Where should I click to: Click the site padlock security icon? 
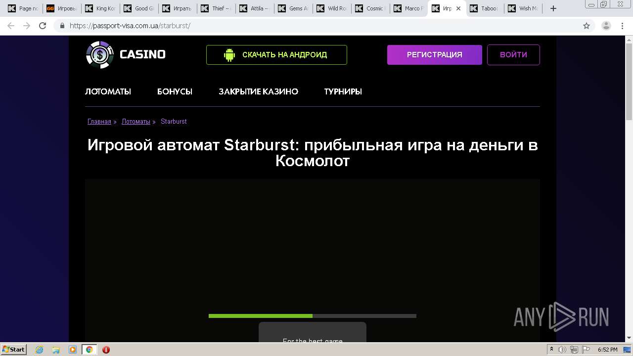coord(62,26)
